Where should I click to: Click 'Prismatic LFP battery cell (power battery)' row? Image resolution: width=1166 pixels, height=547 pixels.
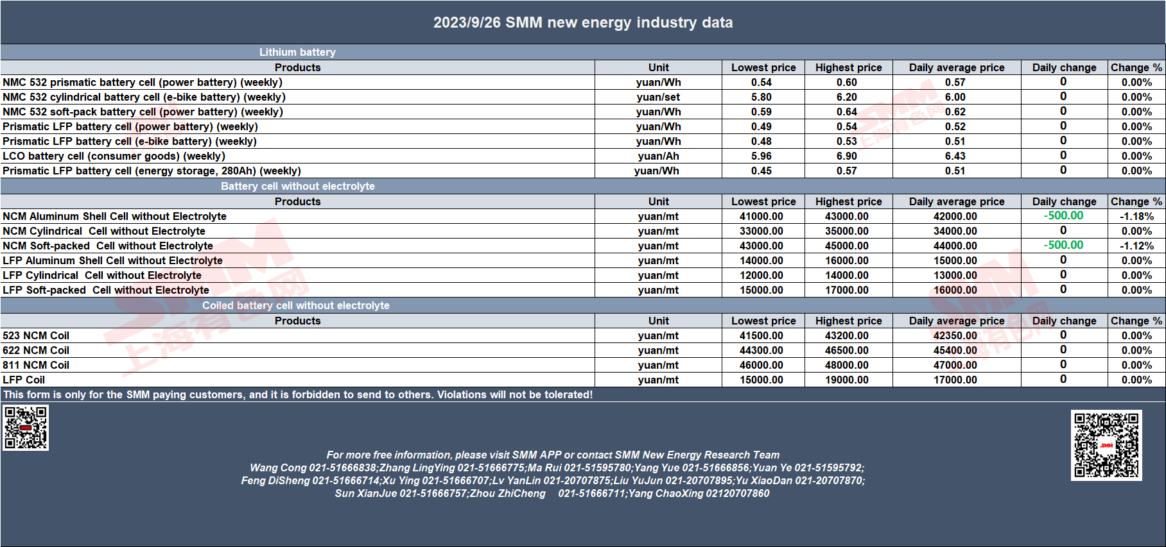(x=583, y=126)
